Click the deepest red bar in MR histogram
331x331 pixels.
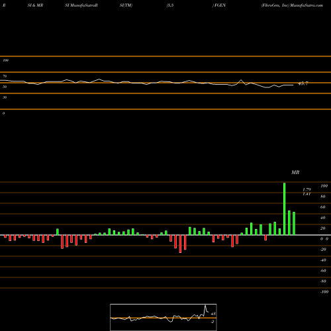(x=180, y=244)
